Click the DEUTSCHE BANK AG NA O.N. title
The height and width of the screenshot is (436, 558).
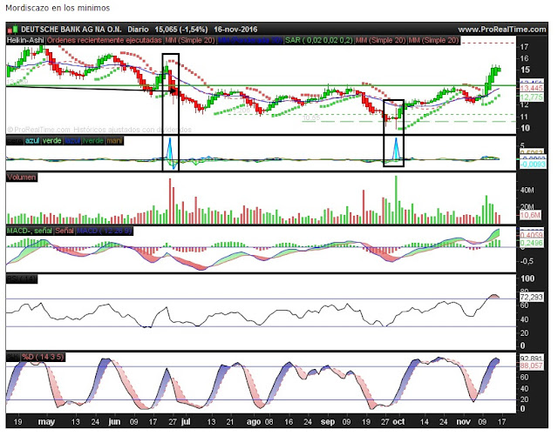[x=71, y=30]
